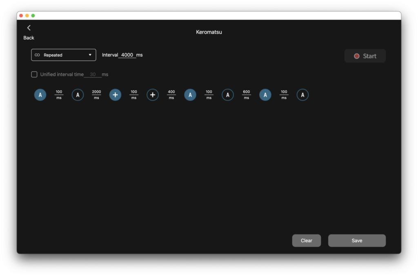Image resolution: width=418 pixels, height=276 pixels.
Task: Edit the Interval 4000 ms field
Action: [127, 55]
